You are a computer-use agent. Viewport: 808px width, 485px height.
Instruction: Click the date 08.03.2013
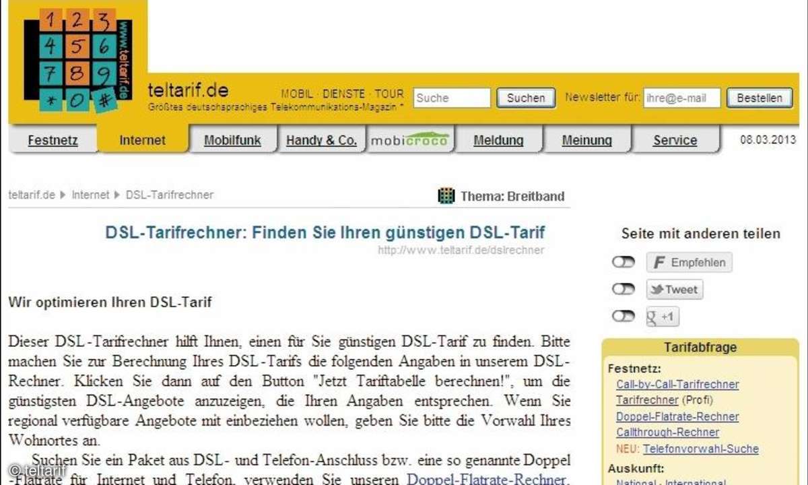pos(768,140)
